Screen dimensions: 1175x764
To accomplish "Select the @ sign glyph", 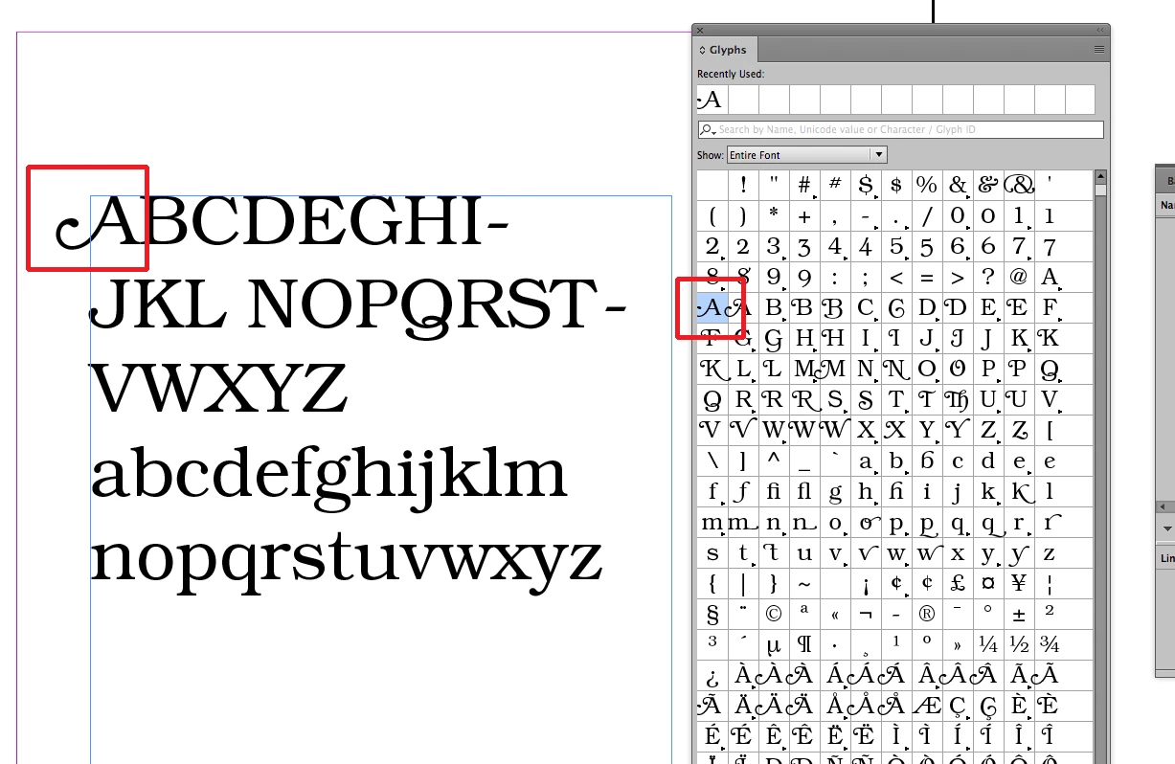I will [x=1018, y=278].
